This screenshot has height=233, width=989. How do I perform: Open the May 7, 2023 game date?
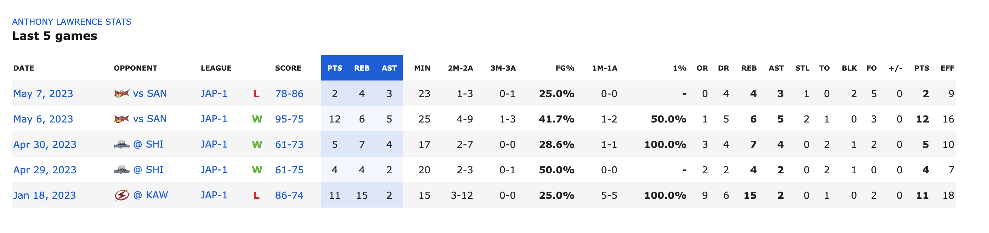43,94
